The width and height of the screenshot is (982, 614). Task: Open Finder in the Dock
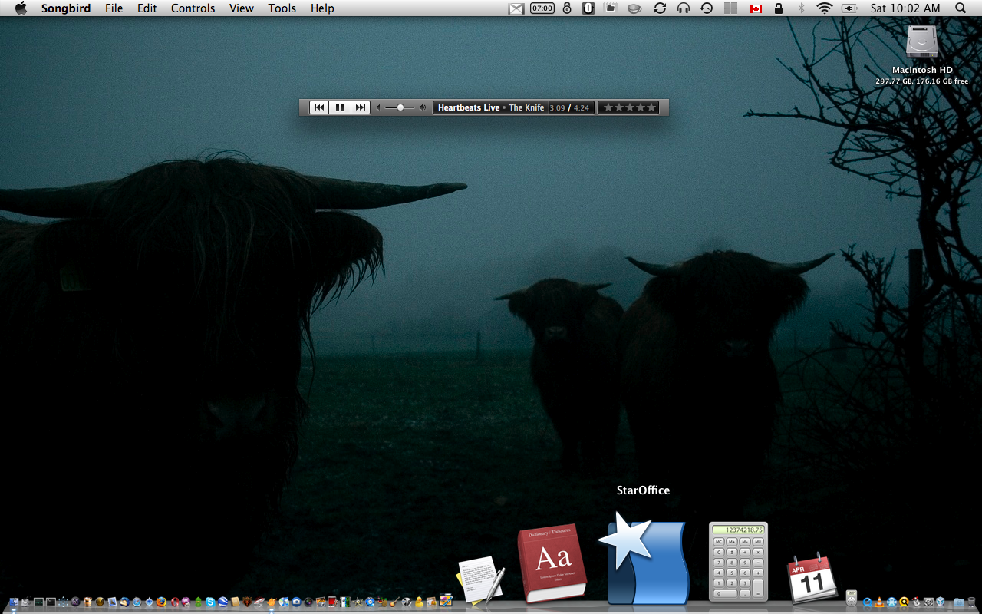14,602
